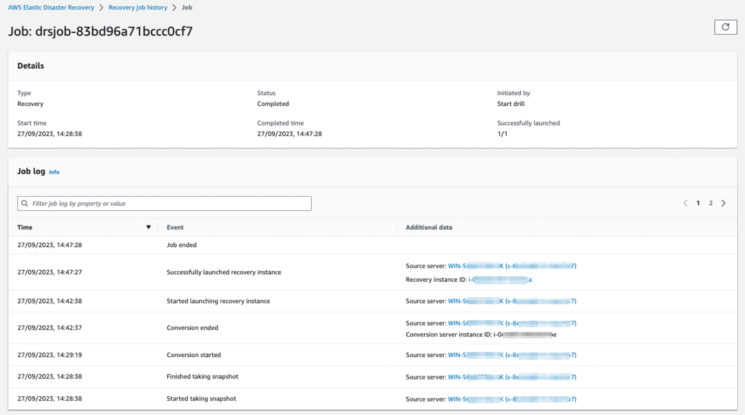The width and height of the screenshot is (745, 415).
Task: Open source server link in Successfully launched row
Action: point(512,266)
